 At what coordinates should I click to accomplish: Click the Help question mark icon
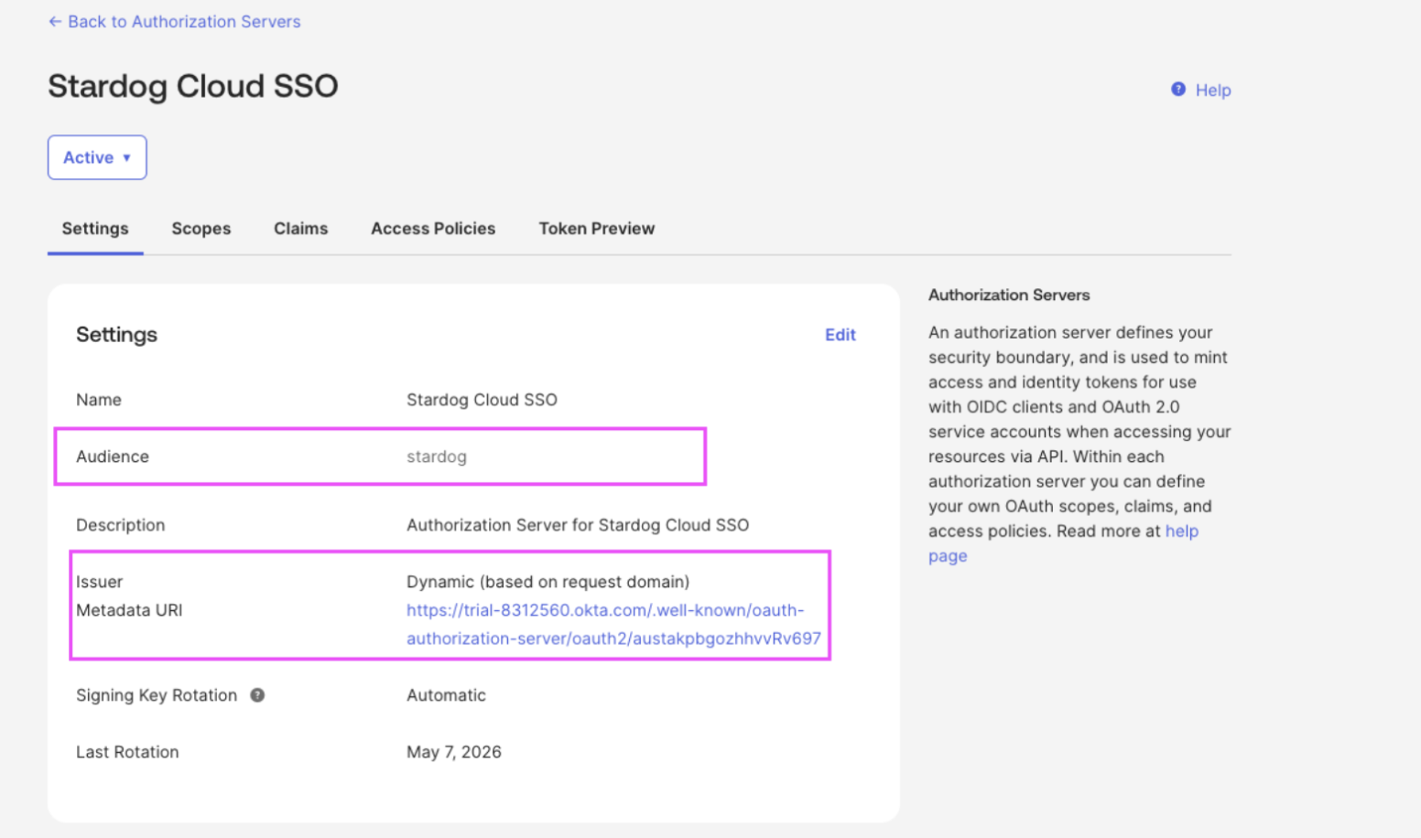click(x=1178, y=89)
